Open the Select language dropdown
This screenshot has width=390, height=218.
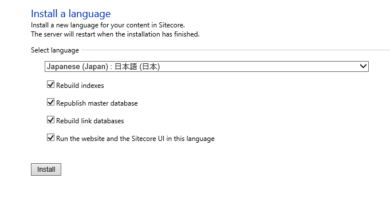coord(207,67)
